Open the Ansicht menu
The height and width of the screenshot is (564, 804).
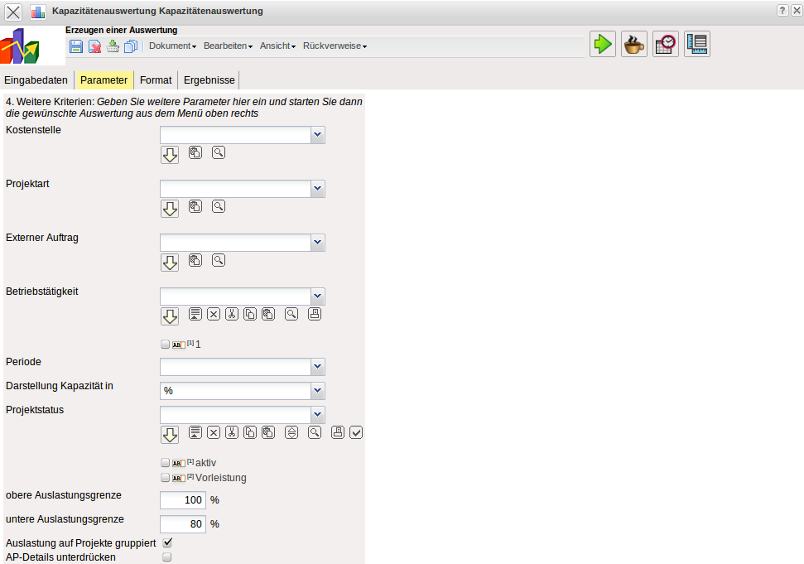click(x=277, y=46)
